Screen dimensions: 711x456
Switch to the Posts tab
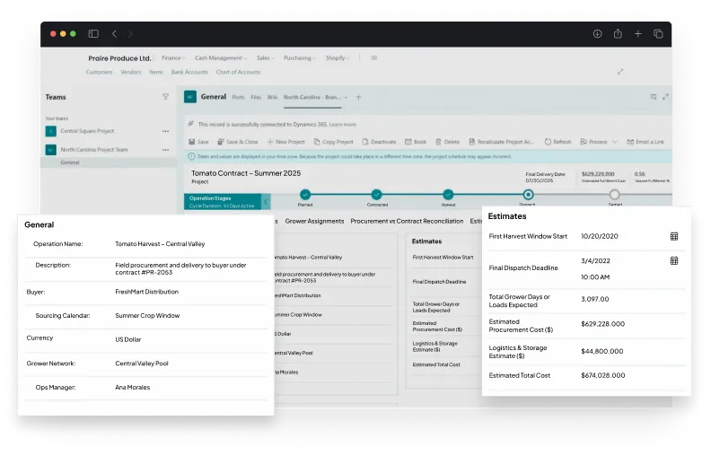(238, 97)
